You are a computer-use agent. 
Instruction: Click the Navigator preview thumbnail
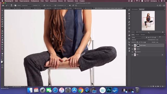148,21
